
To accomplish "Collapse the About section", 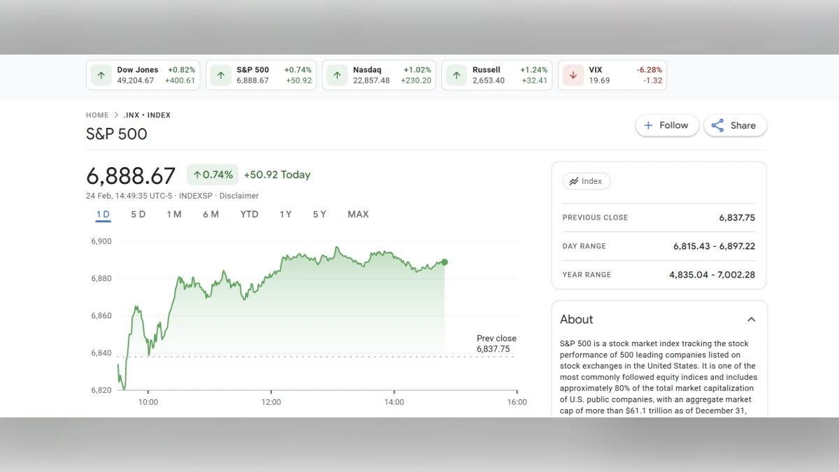I will (751, 319).
